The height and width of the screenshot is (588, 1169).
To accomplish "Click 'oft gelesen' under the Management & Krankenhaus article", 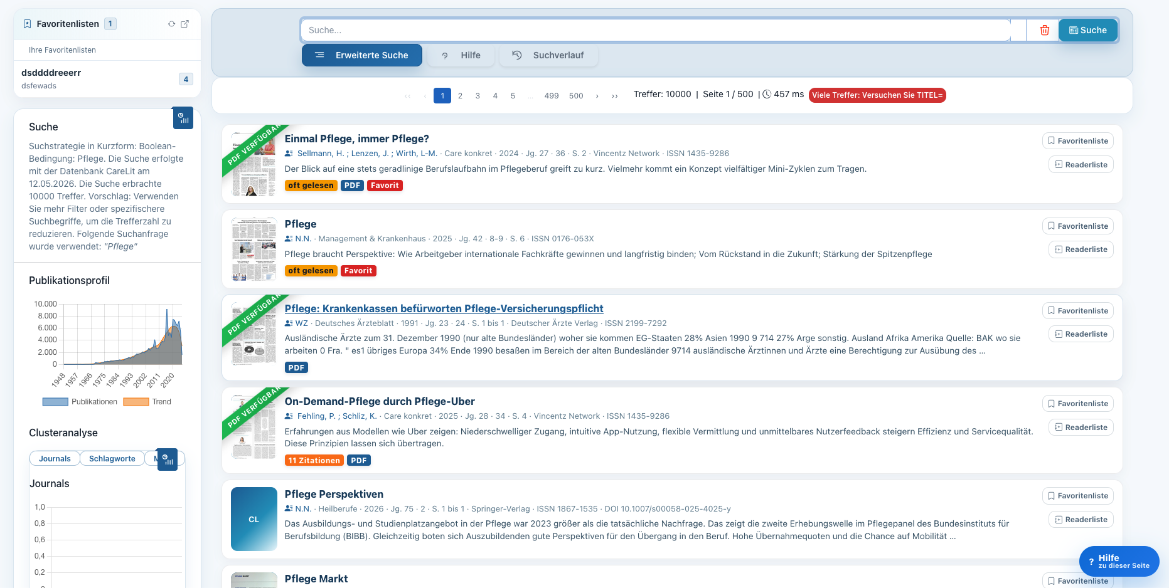I will click(x=311, y=271).
